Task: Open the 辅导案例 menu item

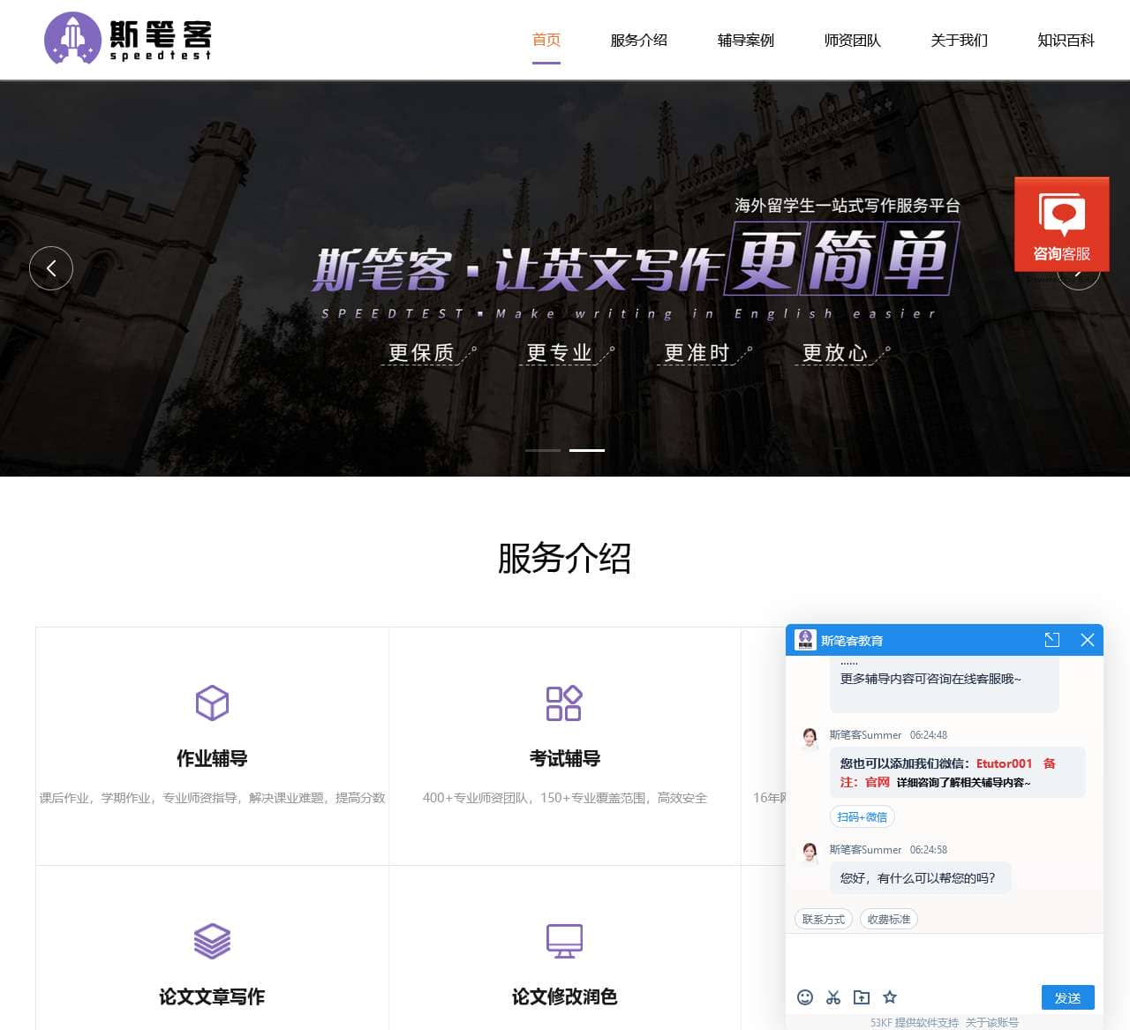Action: [745, 40]
